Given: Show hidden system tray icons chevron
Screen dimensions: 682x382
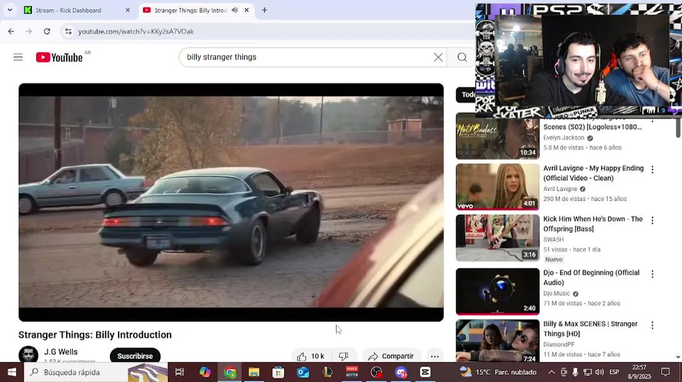Looking at the screenshot, I should (551, 372).
